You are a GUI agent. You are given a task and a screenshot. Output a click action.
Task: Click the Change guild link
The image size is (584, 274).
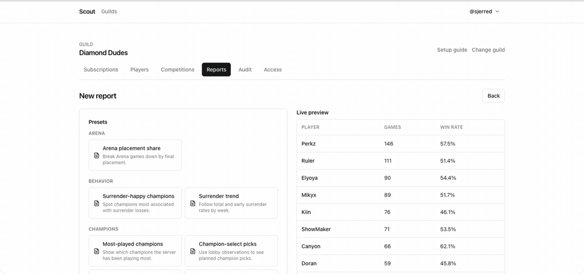click(x=488, y=50)
